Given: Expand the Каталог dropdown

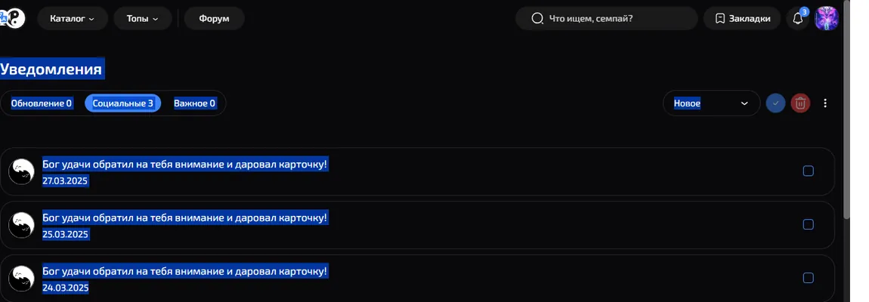Looking at the screenshot, I should [72, 18].
